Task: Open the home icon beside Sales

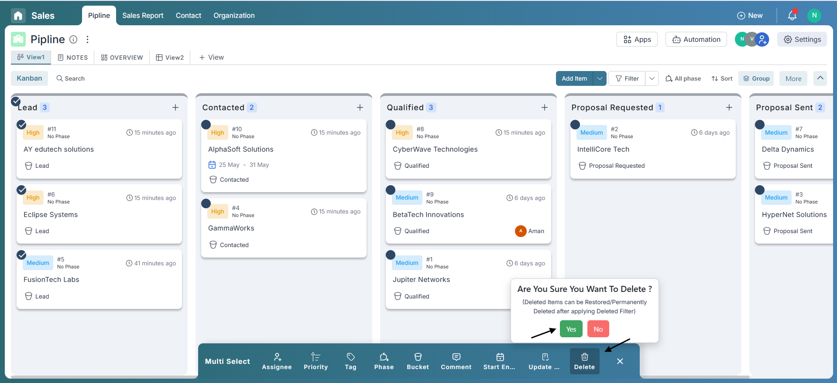Action: click(18, 16)
